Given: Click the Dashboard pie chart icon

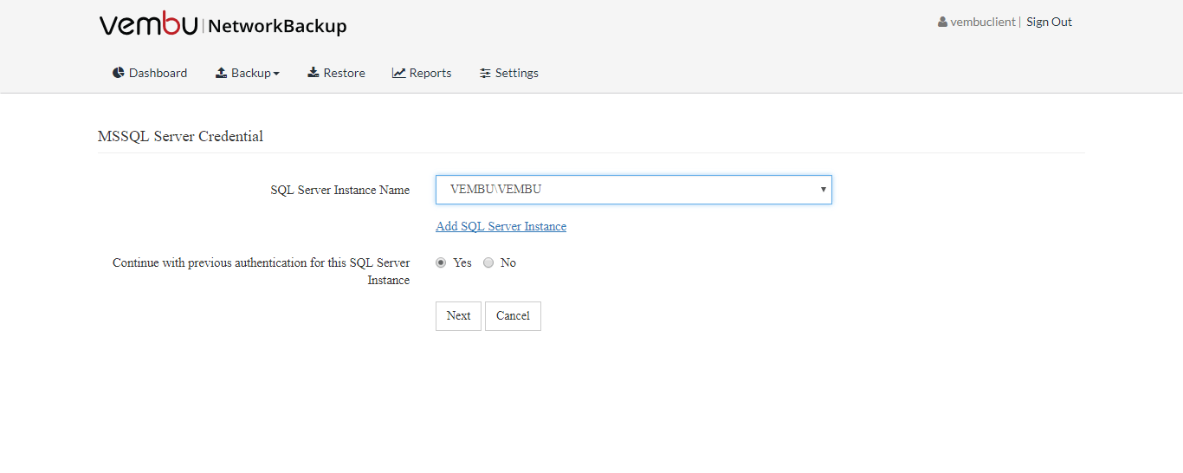Looking at the screenshot, I should (x=119, y=73).
